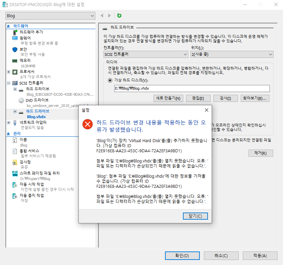Screen dimensions: 283x265
Task: Select the 하드웨어 추가 tree item
Action: point(31,32)
